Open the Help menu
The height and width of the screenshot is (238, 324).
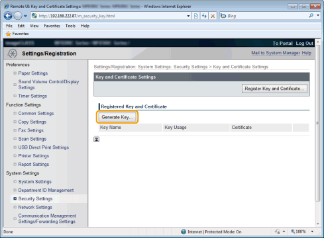(85, 26)
